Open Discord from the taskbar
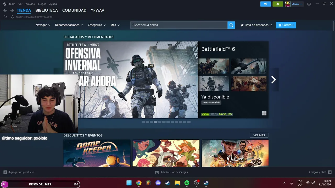Image resolution: width=335 pixels, height=188 pixels. pyautogui.click(x=158, y=183)
